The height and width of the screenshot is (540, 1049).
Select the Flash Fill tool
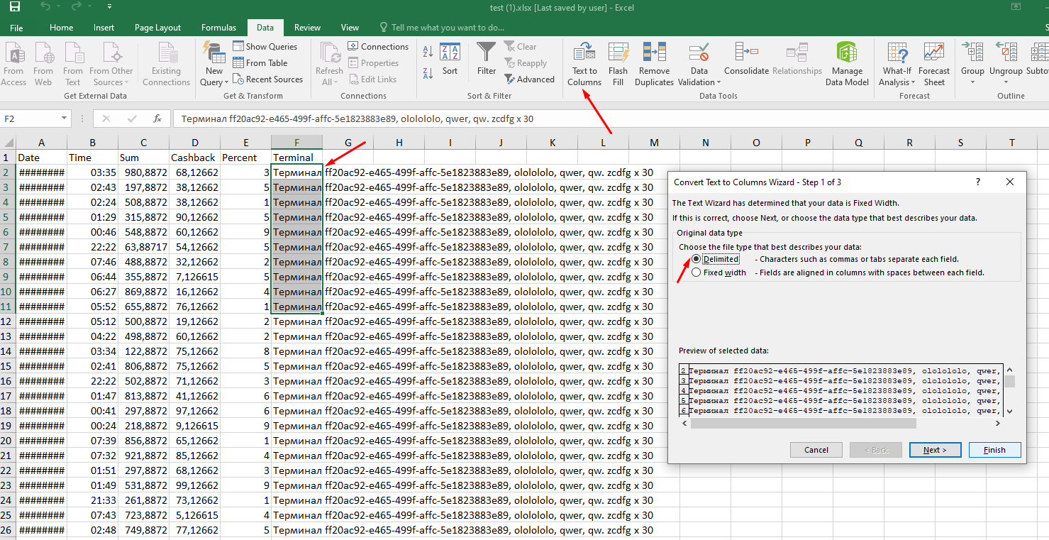[618, 64]
